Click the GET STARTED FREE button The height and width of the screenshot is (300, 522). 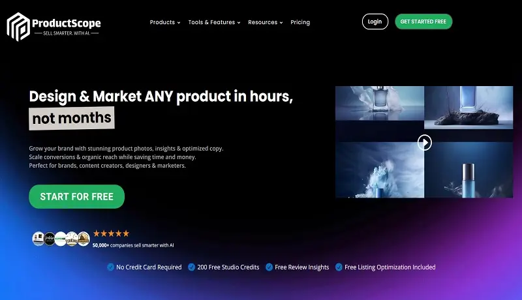click(x=423, y=22)
